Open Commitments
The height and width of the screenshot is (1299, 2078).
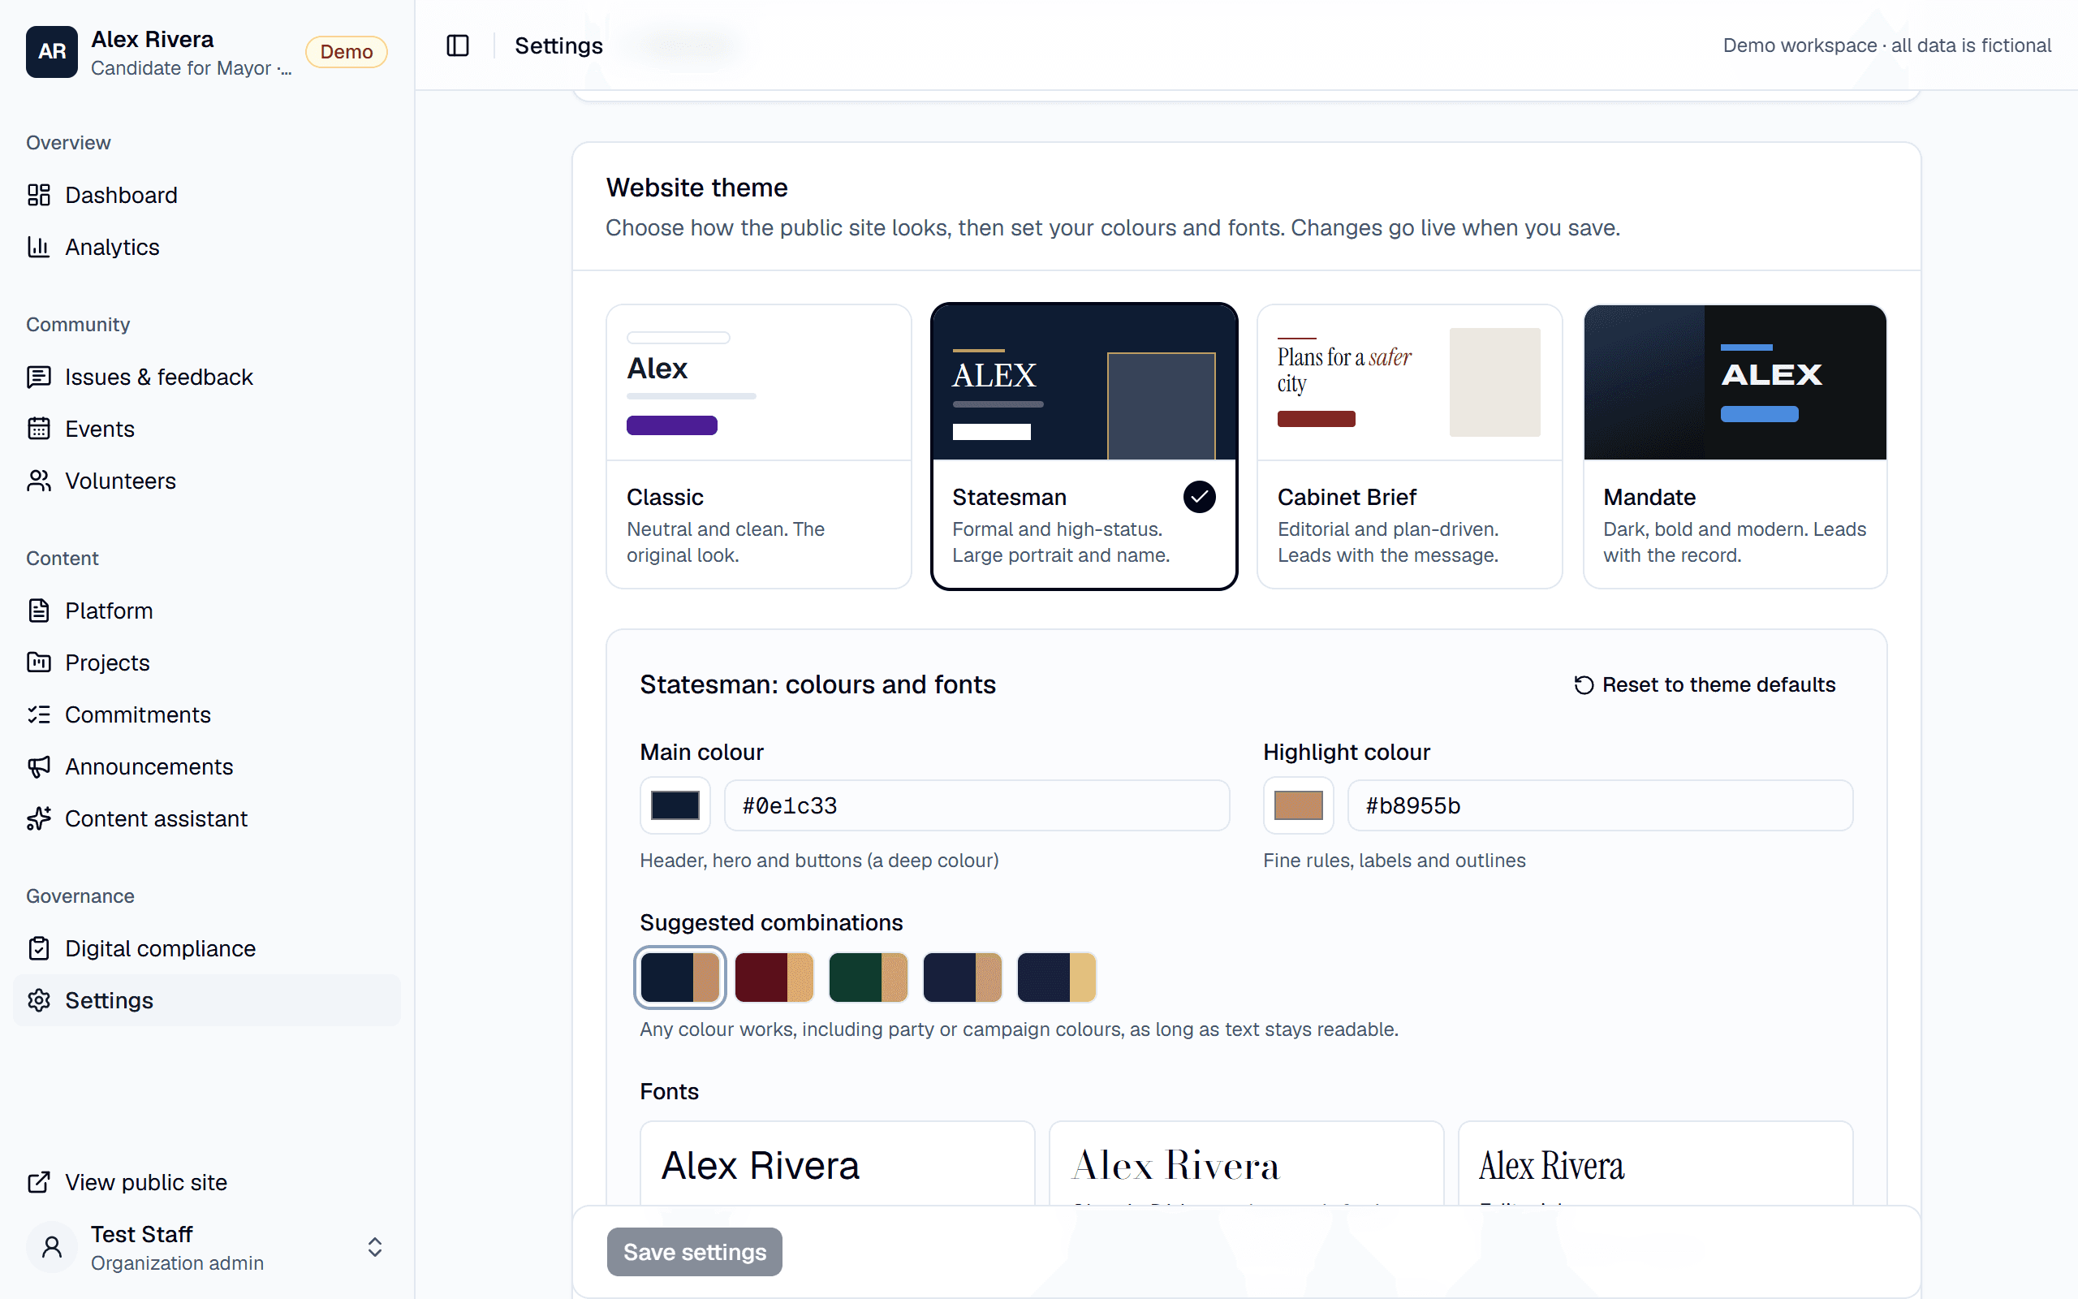(206, 714)
